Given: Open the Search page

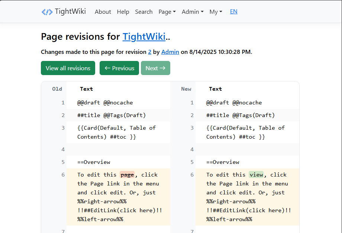Looking at the screenshot, I should 144,12.
